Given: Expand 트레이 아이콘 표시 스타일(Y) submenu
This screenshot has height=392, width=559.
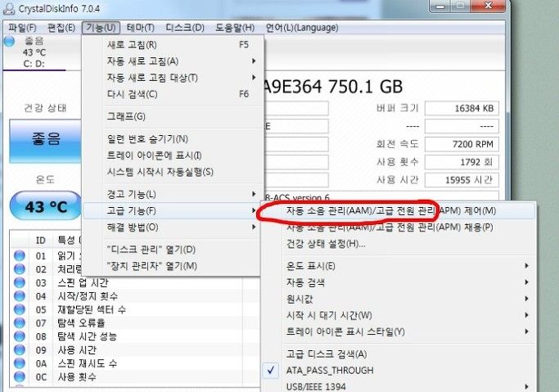Looking at the screenshot, I should [399, 331].
